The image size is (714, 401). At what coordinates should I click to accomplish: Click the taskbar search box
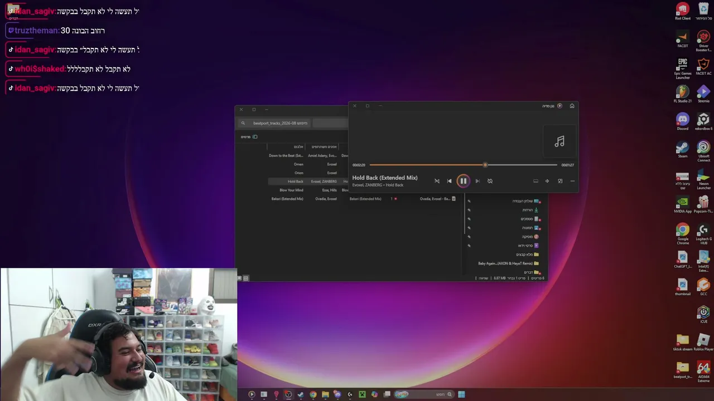pos(424,394)
